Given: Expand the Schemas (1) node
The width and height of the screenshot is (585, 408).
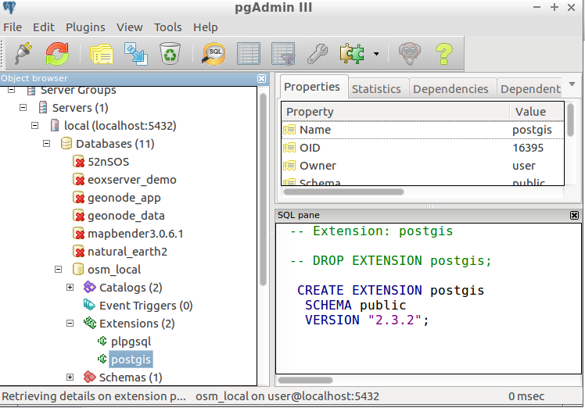Looking at the screenshot, I should (x=70, y=377).
